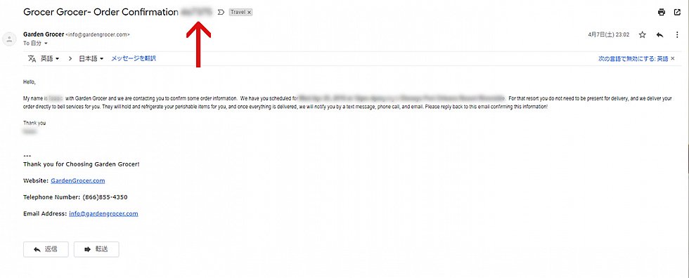Click the Travel label tag
The height and width of the screenshot is (278, 689).
tap(238, 12)
